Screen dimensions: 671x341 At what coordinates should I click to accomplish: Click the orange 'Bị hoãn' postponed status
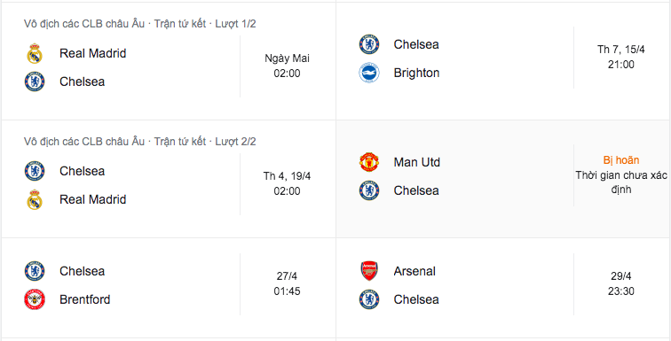pyautogui.click(x=621, y=160)
